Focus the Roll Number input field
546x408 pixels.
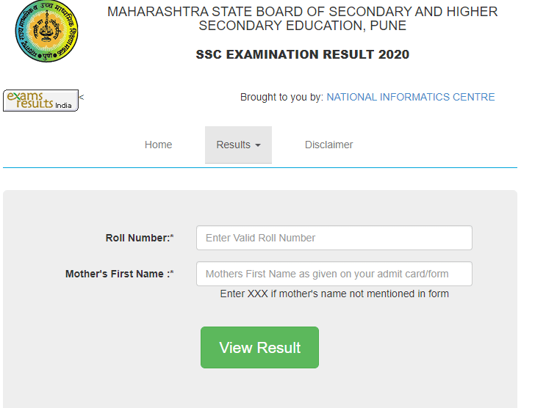tap(334, 238)
